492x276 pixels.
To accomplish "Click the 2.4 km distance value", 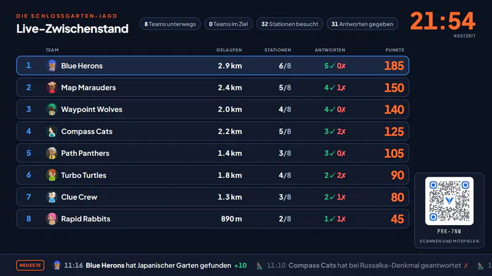I will (x=230, y=88).
